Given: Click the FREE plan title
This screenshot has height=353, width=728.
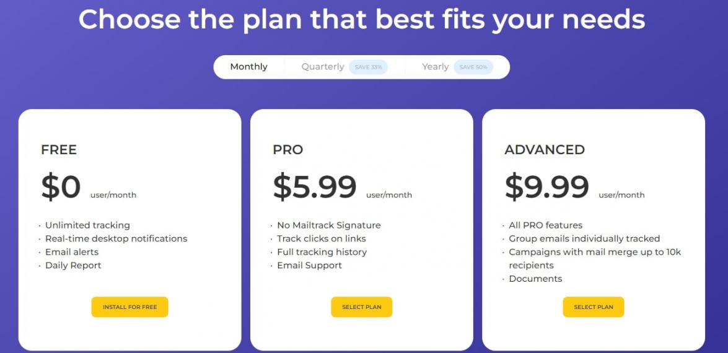Looking at the screenshot, I should (59, 150).
